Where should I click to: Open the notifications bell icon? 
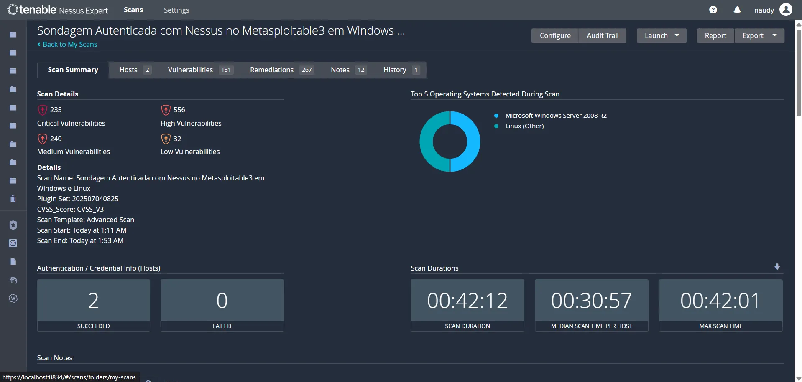coord(737,9)
